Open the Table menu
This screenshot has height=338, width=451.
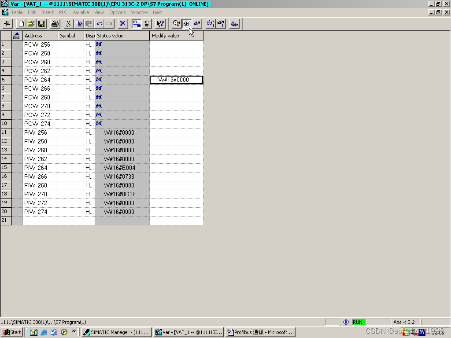click(17, 12)
